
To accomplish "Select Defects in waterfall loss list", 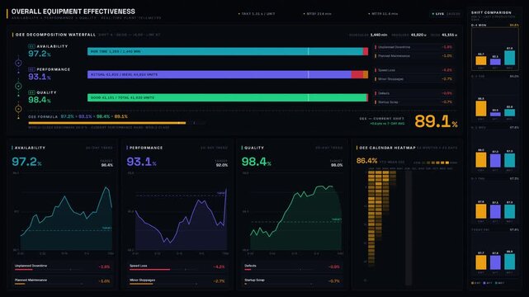I will (414, 93).
